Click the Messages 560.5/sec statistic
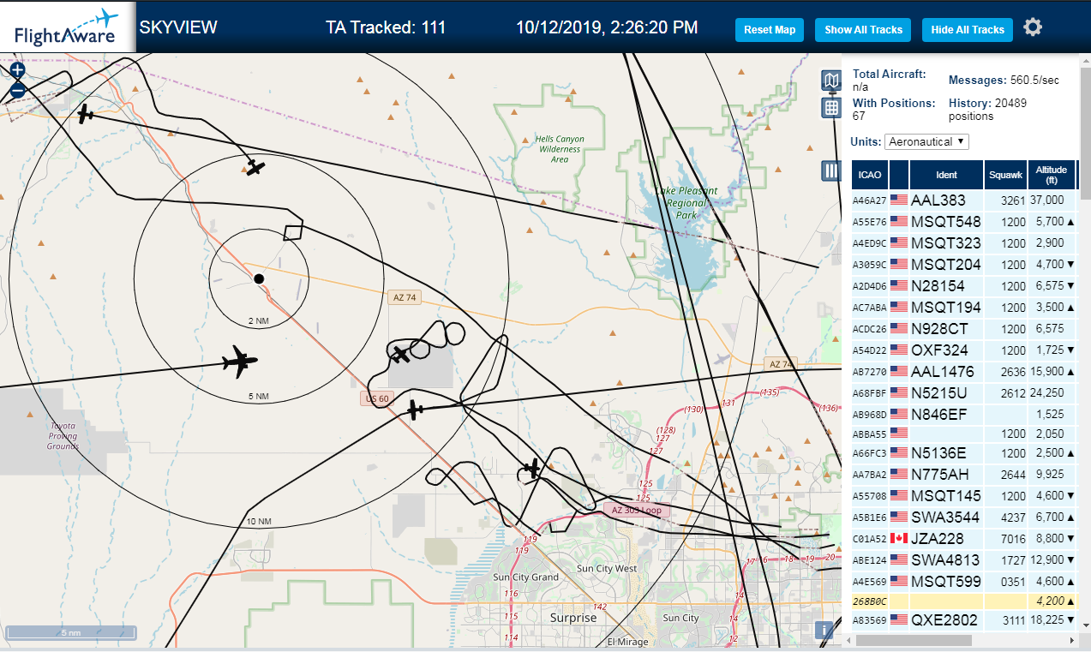The height and width of the screenshot is (652, 1091). (x=1004, y=80)
